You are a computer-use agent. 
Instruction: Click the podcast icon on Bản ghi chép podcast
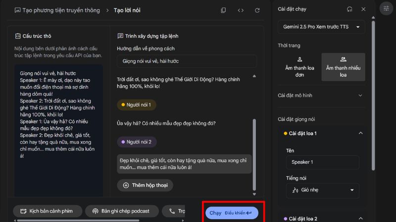point(95,211)
